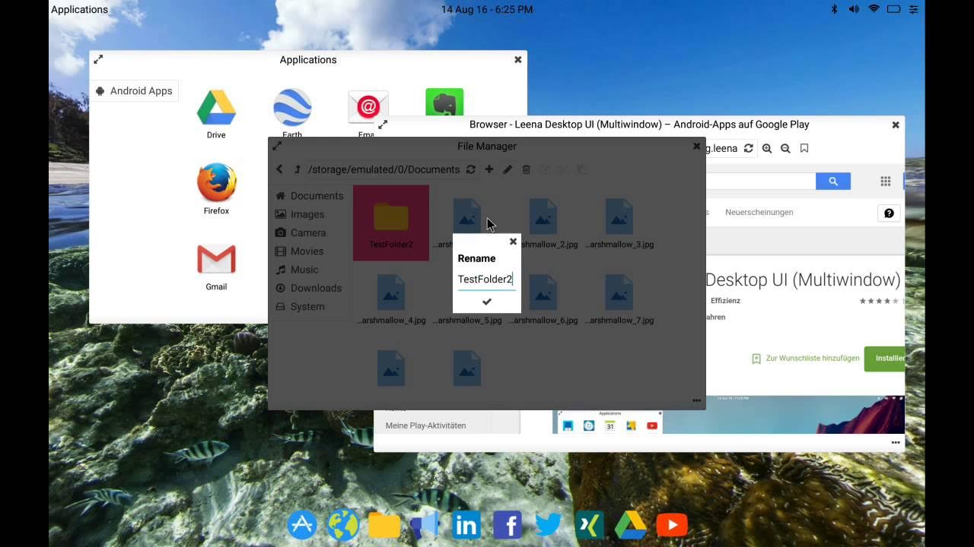
Task: Reload the page in Browser window
Action: click(x=749, y=149)
